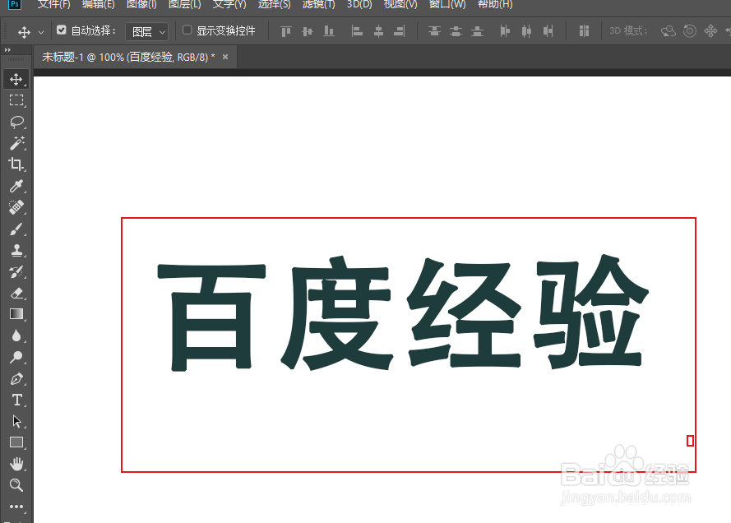This screenshot has height=523, width=731.
Task: Align left edges of layers
Action: pos(357,31)
